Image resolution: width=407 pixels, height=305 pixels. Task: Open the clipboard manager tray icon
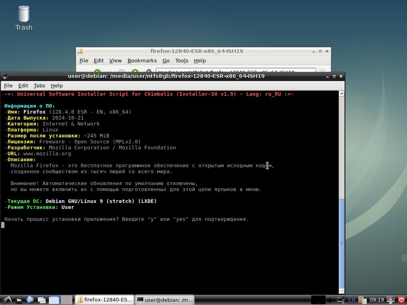362,300
